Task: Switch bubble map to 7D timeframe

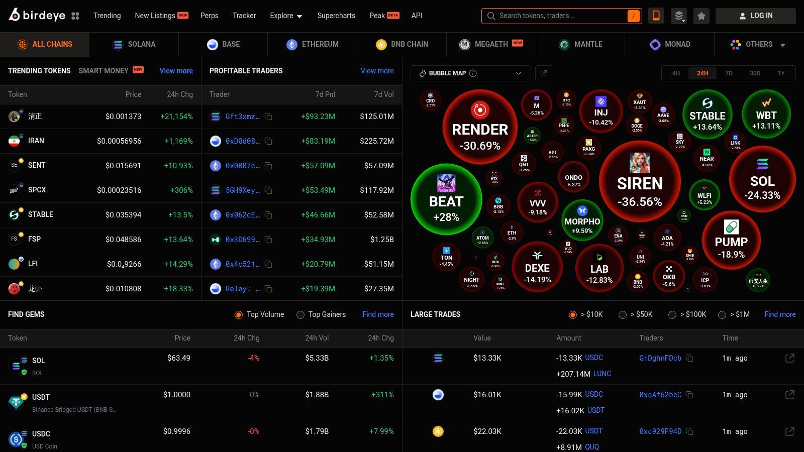Action: click(729, 73)
